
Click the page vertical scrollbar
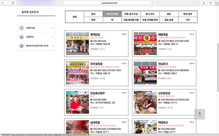[218, 68]
